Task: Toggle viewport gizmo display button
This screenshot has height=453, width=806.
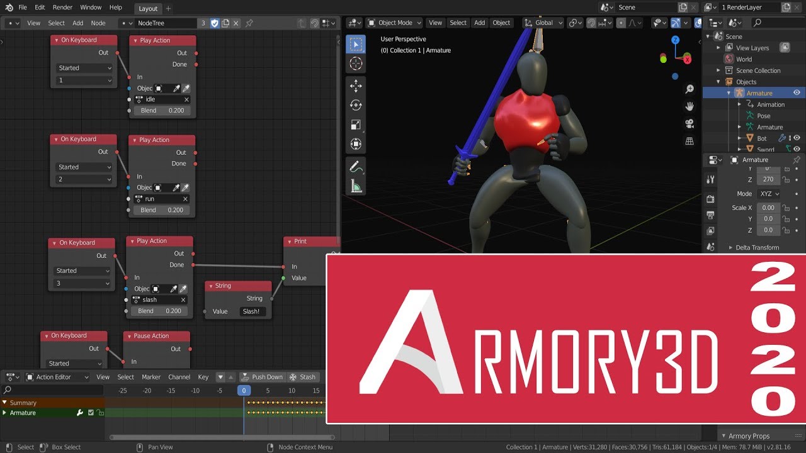Action: point(676,23)
